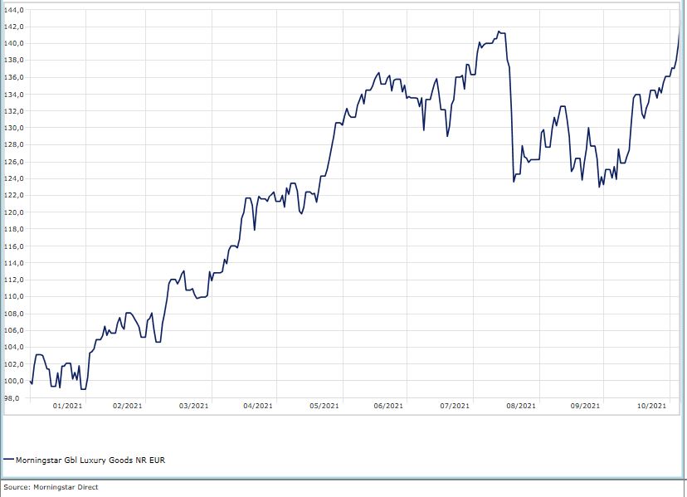Image resolution: width=687 pixels, height=497 pixels.
Task: Click the Morningstar Gbl Luxury Goods legend label
Action: (x=91, y=459)
